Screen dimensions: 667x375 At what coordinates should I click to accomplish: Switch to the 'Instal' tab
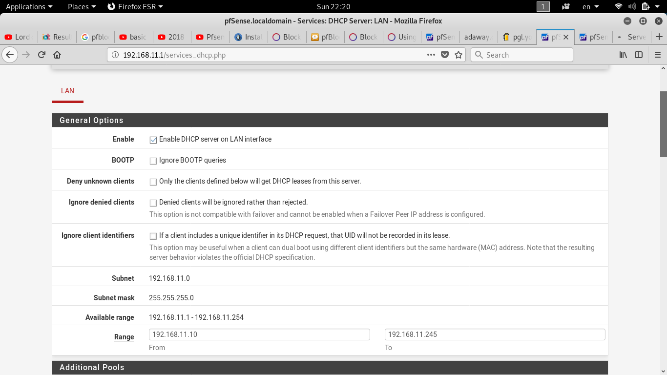tap(248, 37)
